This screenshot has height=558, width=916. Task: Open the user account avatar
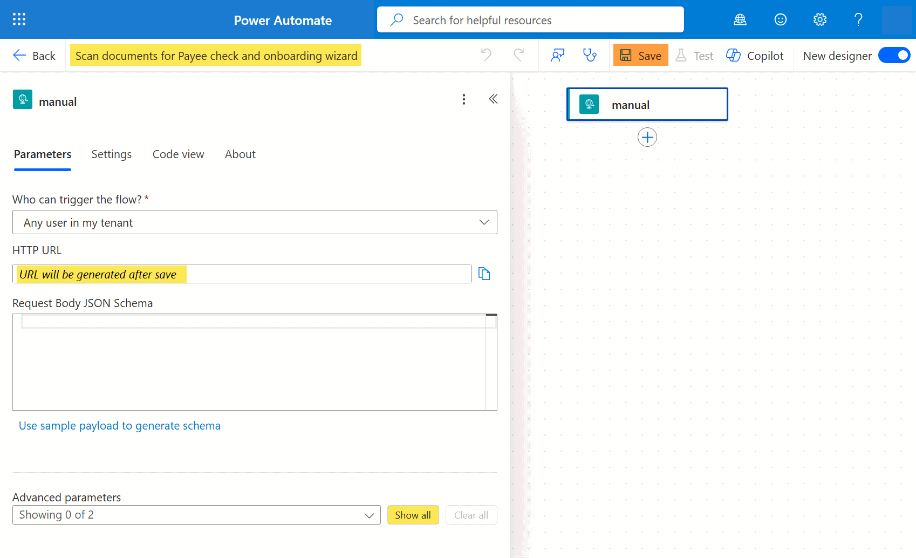pyautogui.click(x=897, y=20)
